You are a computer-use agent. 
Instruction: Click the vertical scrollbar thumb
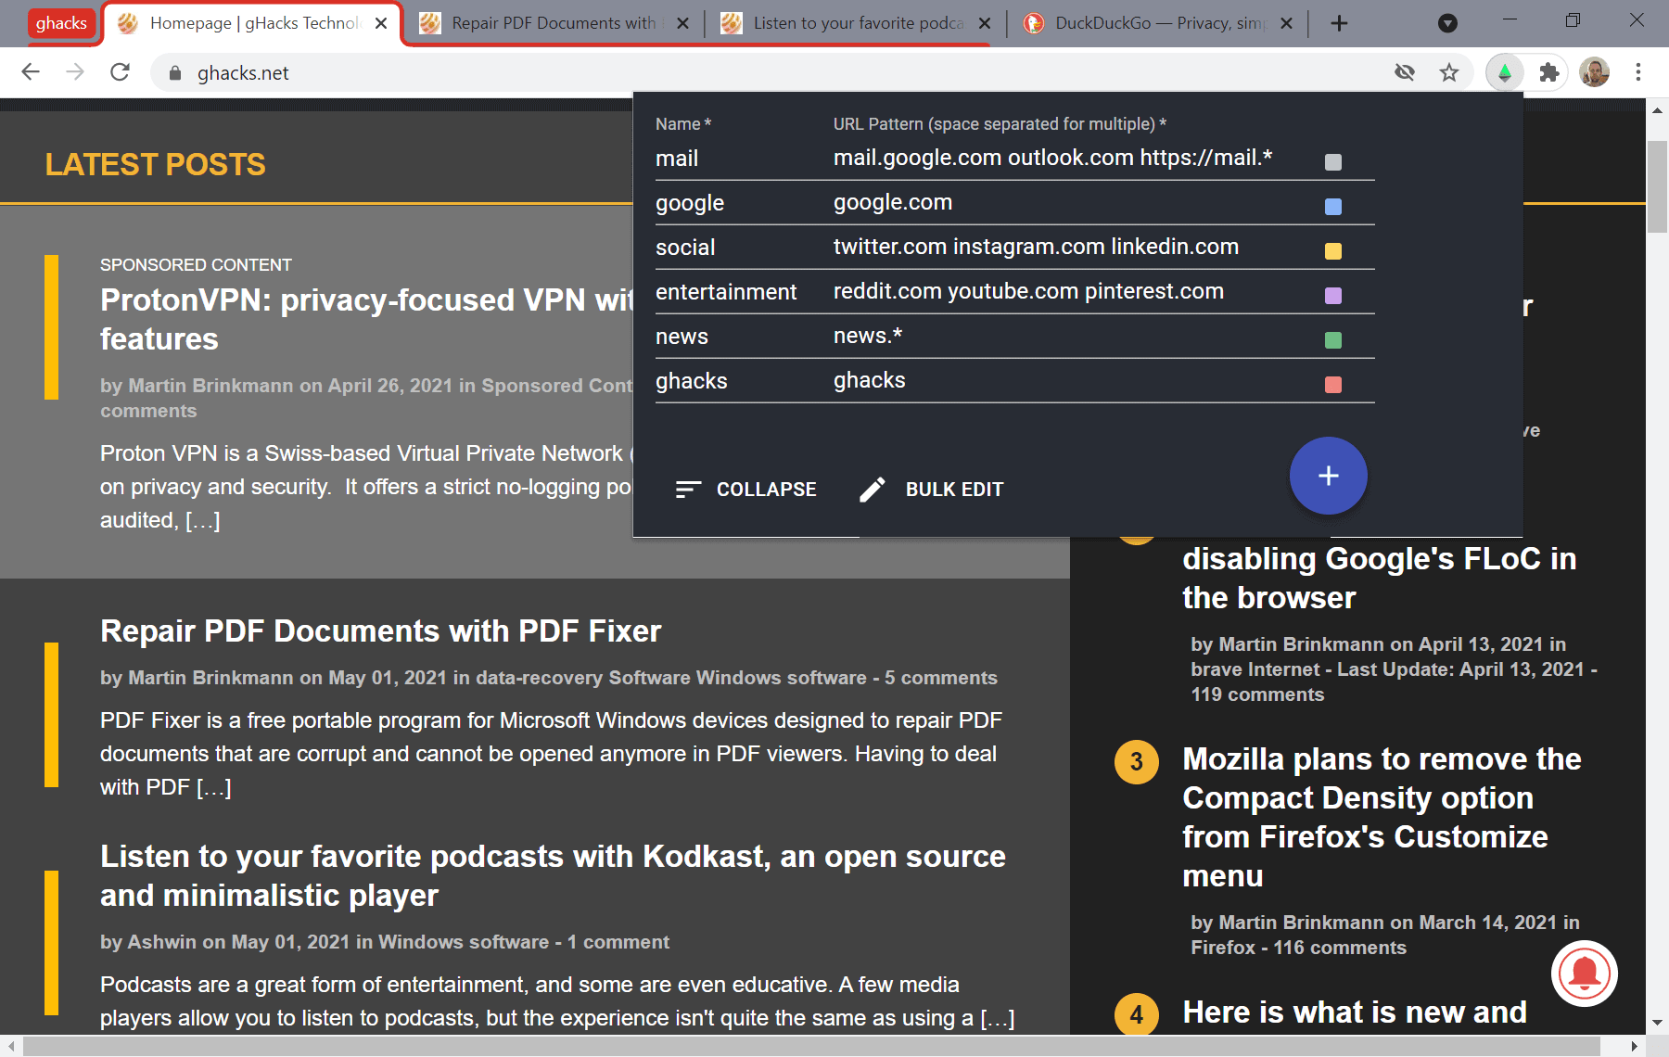click(1657, 187)
